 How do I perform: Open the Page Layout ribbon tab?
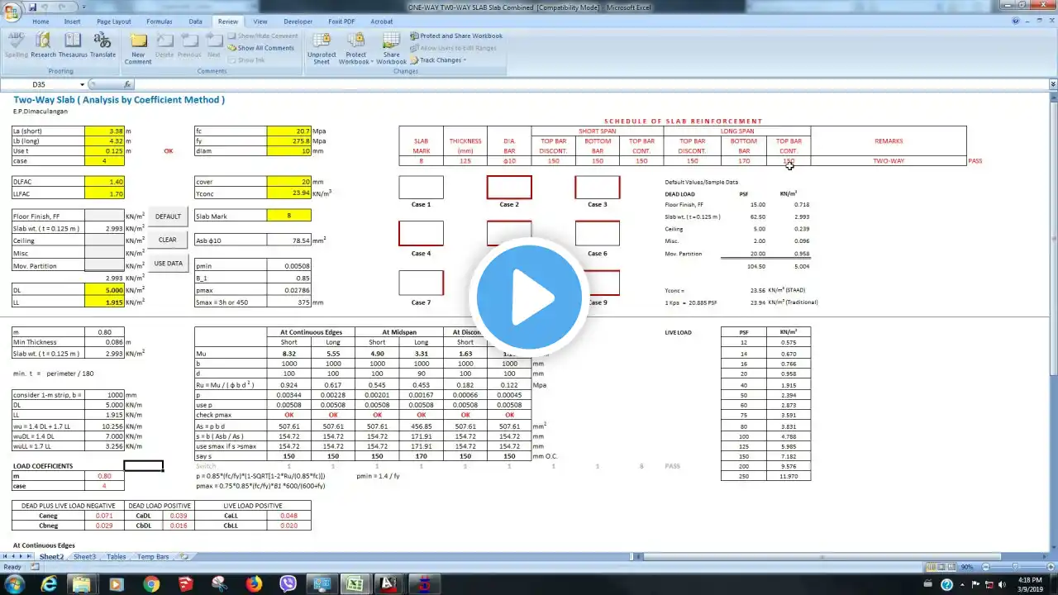pyautogui.click(x=113, y=21)
